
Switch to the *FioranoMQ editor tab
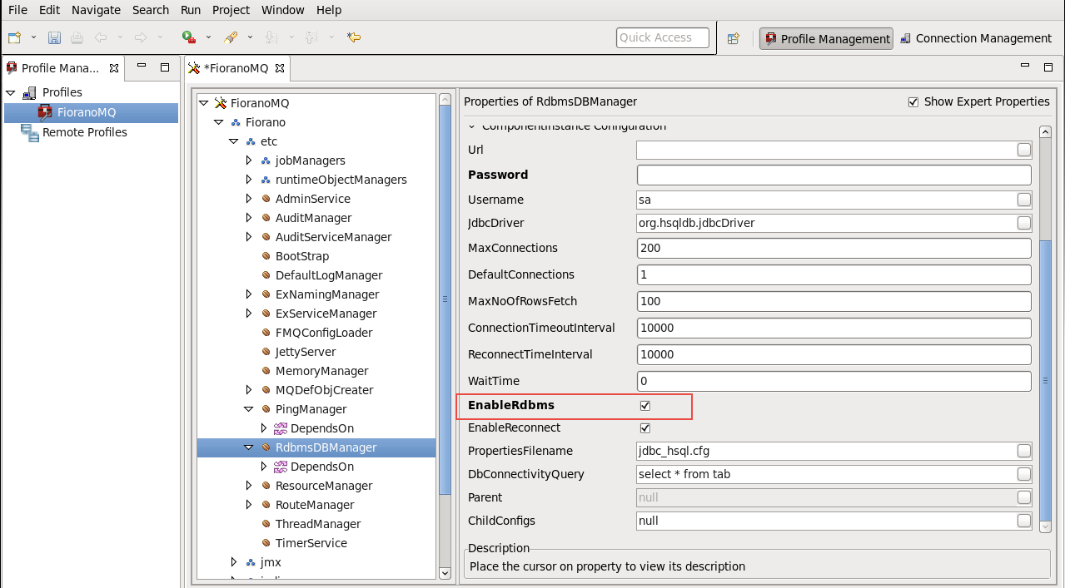[236, 68]
